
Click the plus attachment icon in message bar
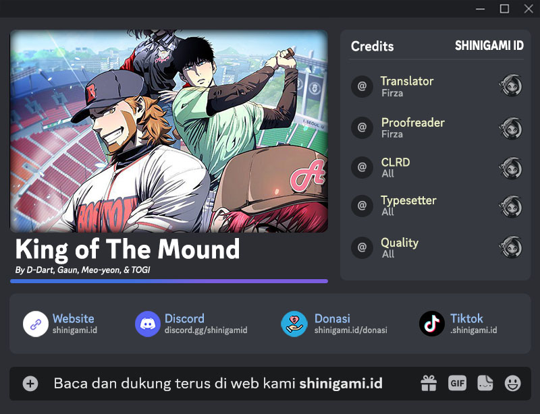click(30, 384)
